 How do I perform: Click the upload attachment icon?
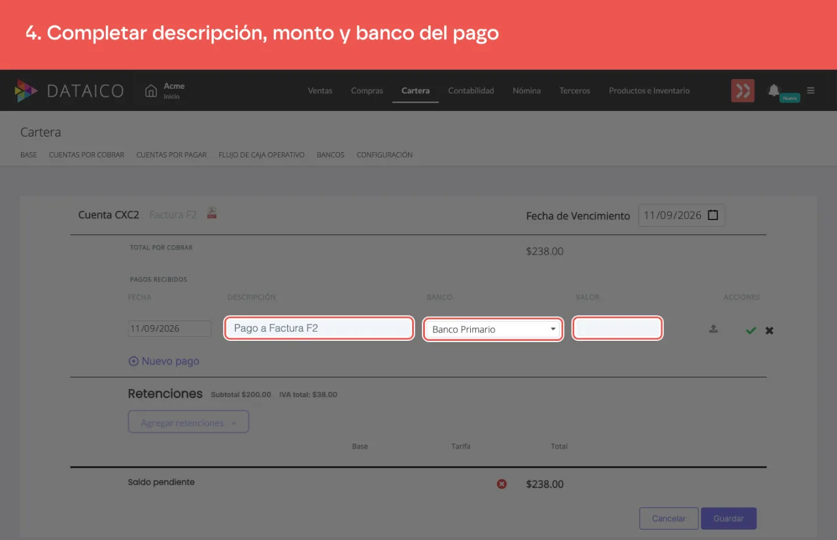(x=713, y=329)
